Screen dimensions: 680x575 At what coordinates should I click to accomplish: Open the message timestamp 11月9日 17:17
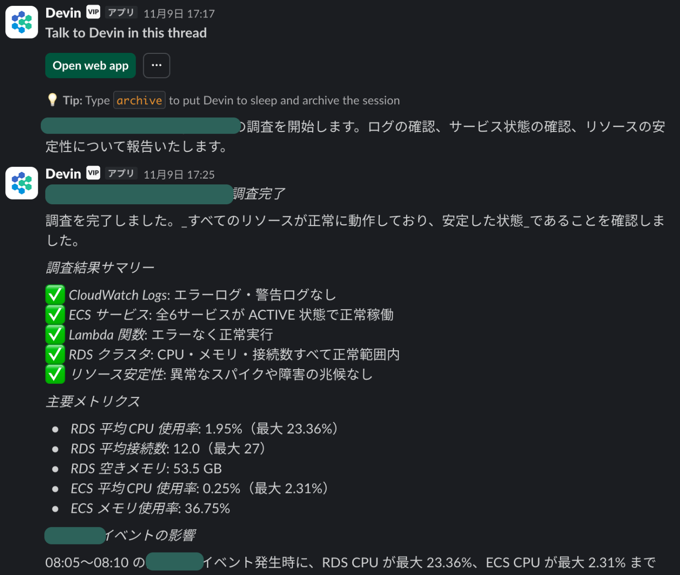coord(179,14)
